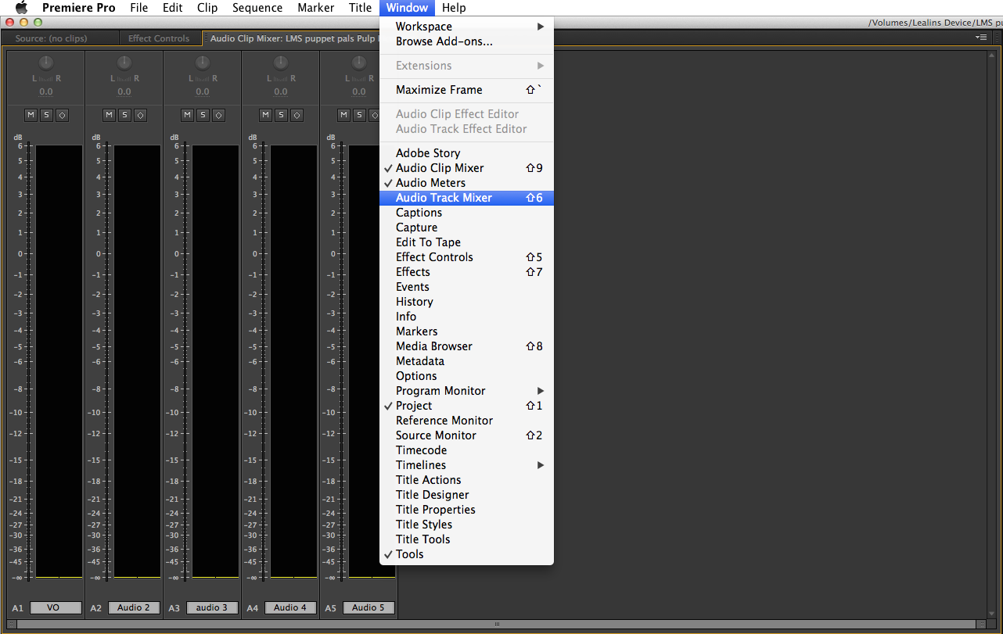The width and height of the screenshot is (1003, 634).
Task: Click the A2 pan knob
Action: tap(124, 62)
